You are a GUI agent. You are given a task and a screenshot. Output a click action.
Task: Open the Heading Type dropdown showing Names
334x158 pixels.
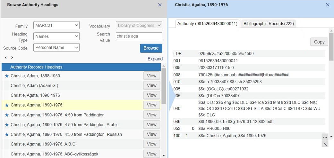pyautogui.click(x=56, y=36)
